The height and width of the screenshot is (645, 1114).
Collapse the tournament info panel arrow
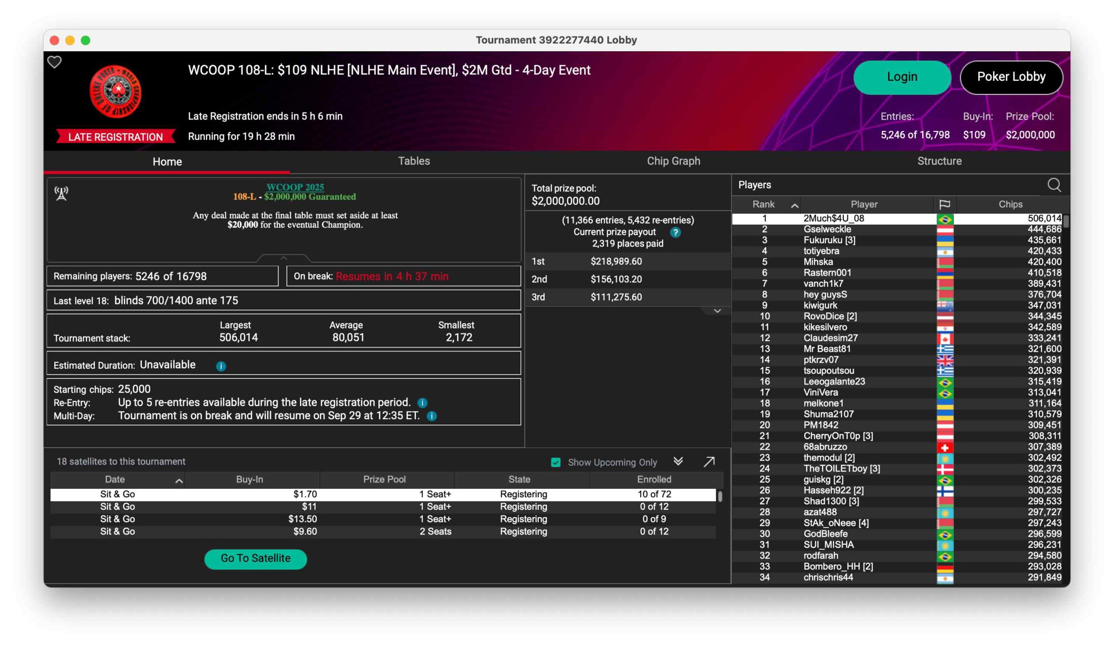(x=284, y=258)
